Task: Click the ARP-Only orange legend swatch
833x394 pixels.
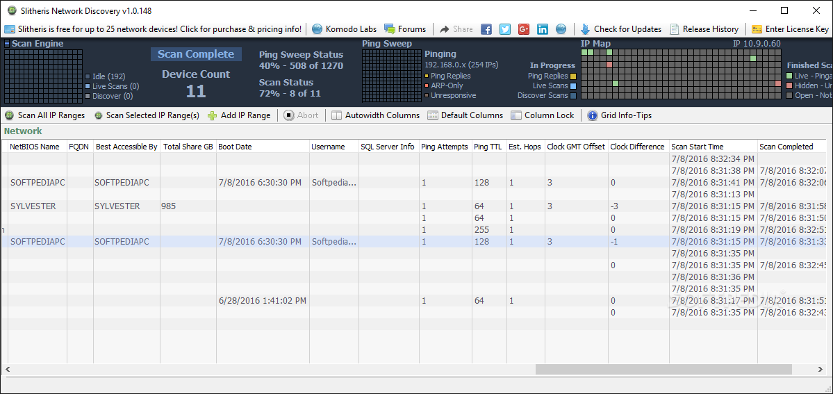Action: pyautogui.click(x=427, y=85)
